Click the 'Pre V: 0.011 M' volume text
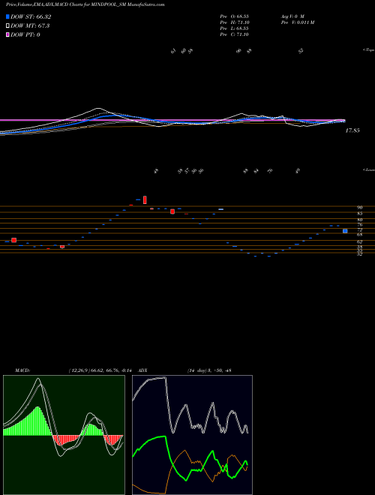 [x=297, y=22]
